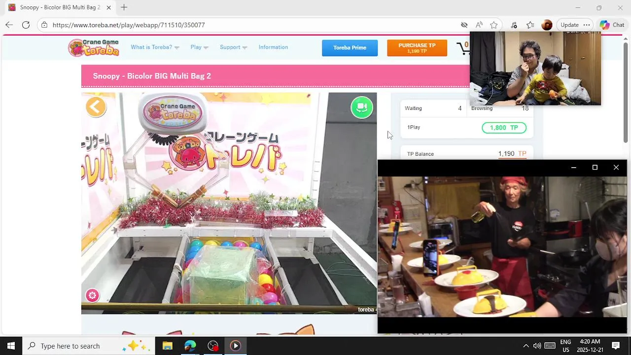Image resolution: width=631 pixels, height=355 pixels.
Task: Open the pink game settings gear icon
Action: 92,295
